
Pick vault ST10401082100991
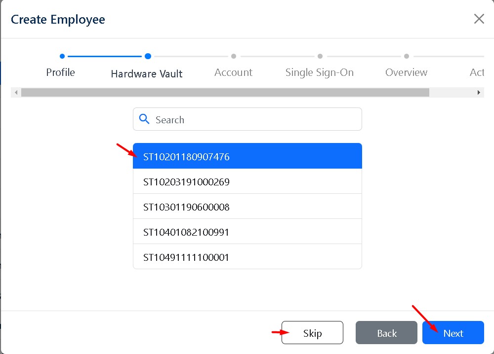pyautogui.click(x=247, y=232)
